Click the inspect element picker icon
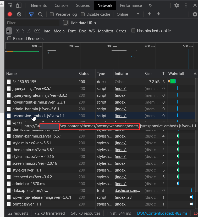Viewport: 198px width, 217px height. click(10, 5)
